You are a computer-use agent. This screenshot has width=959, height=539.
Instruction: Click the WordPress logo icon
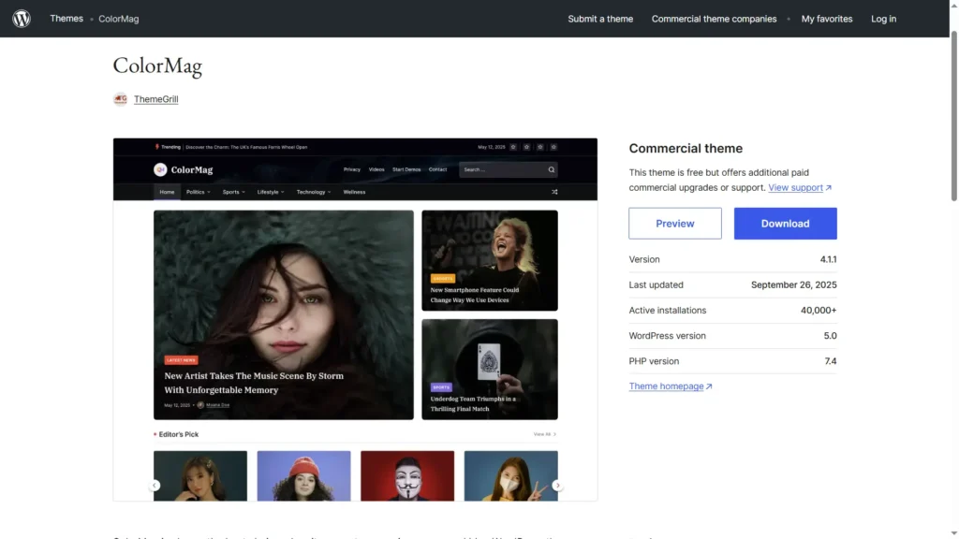(22, 19)
